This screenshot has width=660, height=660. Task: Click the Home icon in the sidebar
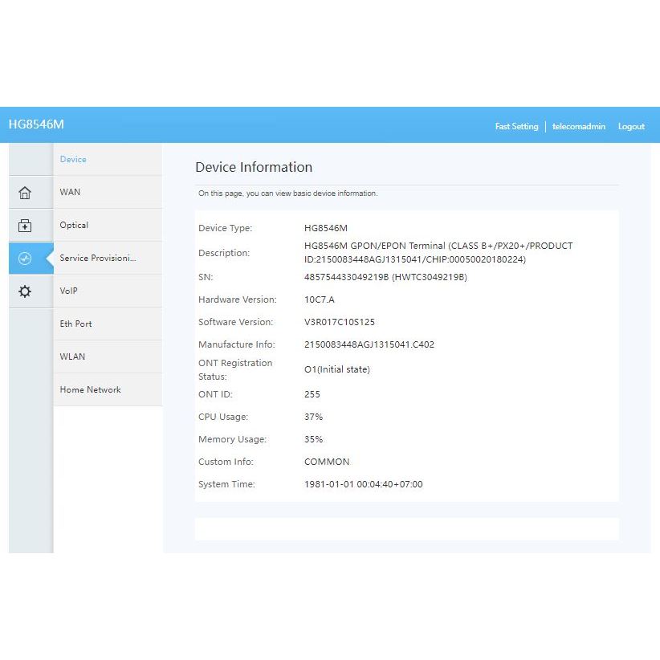(25, 193)
